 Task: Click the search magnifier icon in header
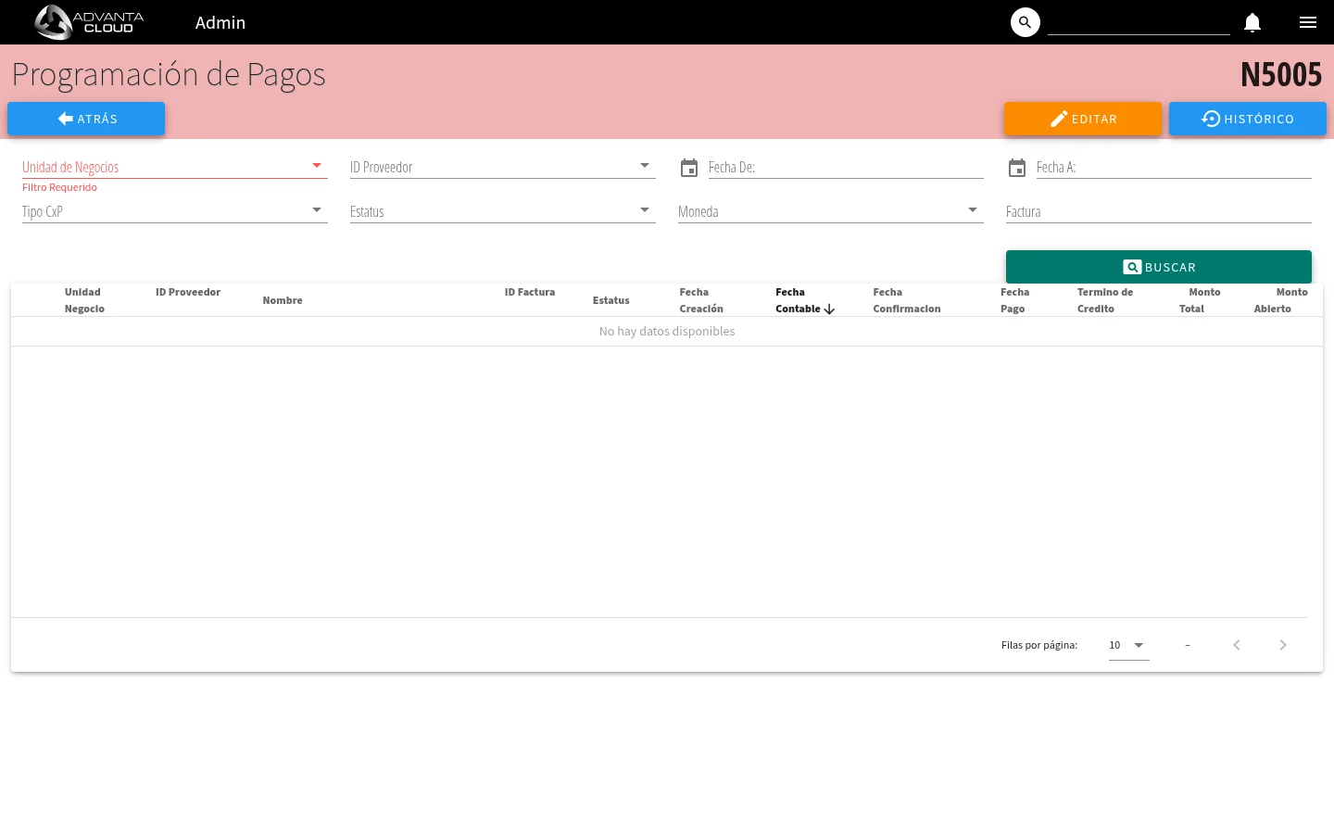click(1025, 22)
